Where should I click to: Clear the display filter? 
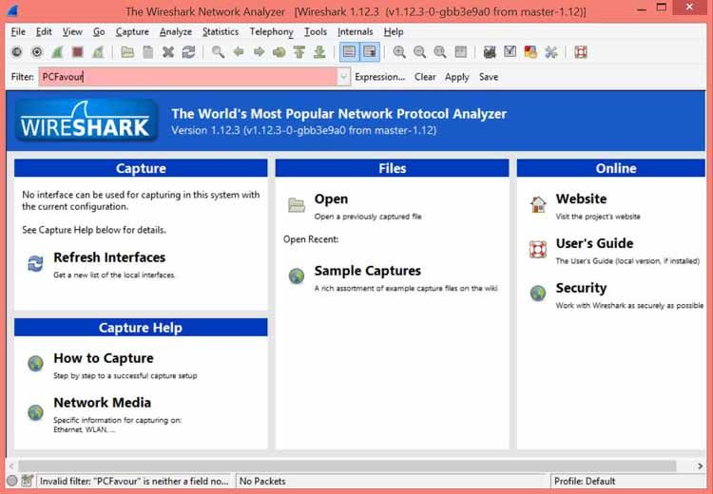[x=425, y=77]
